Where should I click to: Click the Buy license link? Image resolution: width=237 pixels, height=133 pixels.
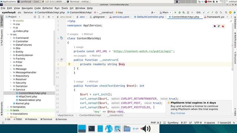[178, 113]
